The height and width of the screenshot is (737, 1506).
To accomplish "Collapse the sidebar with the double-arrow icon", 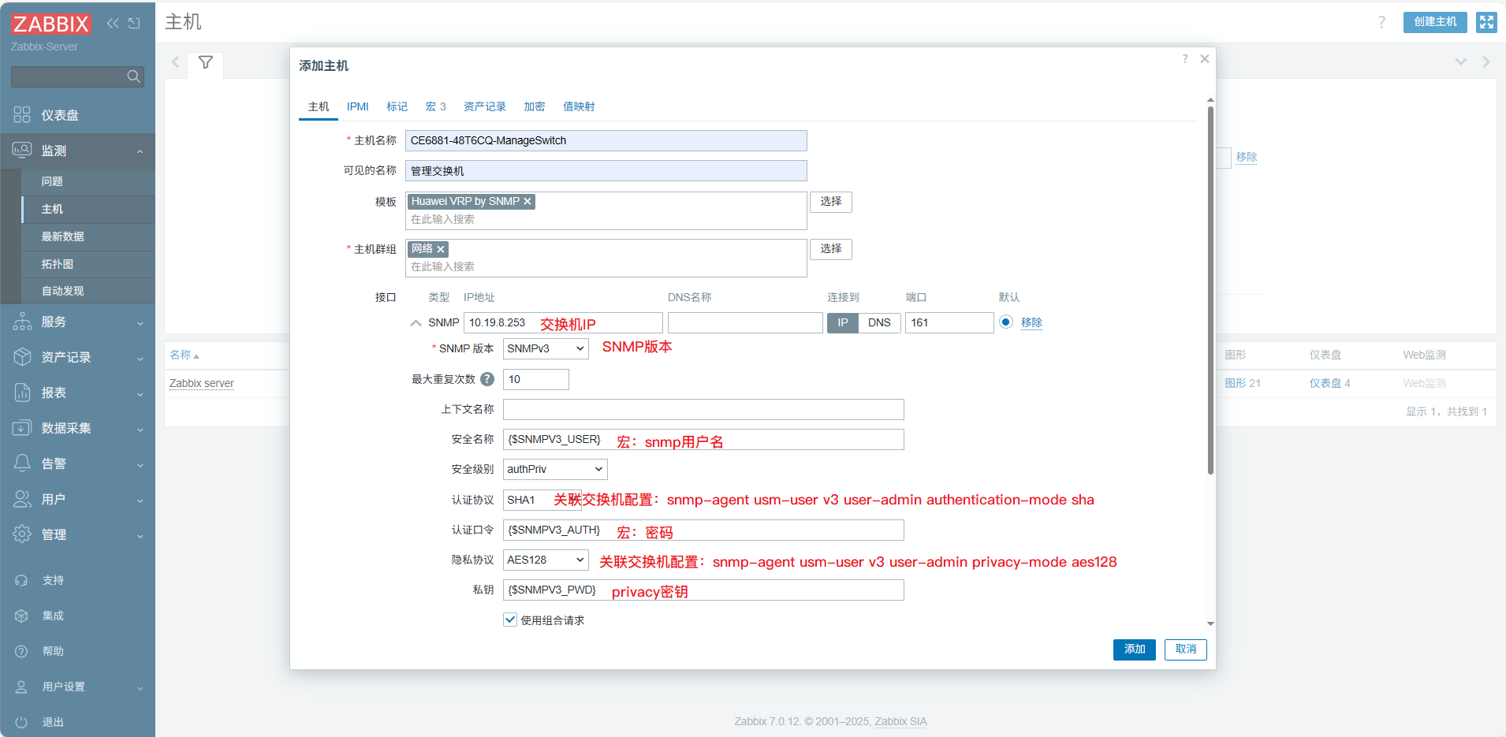I will tap(113, 23).
